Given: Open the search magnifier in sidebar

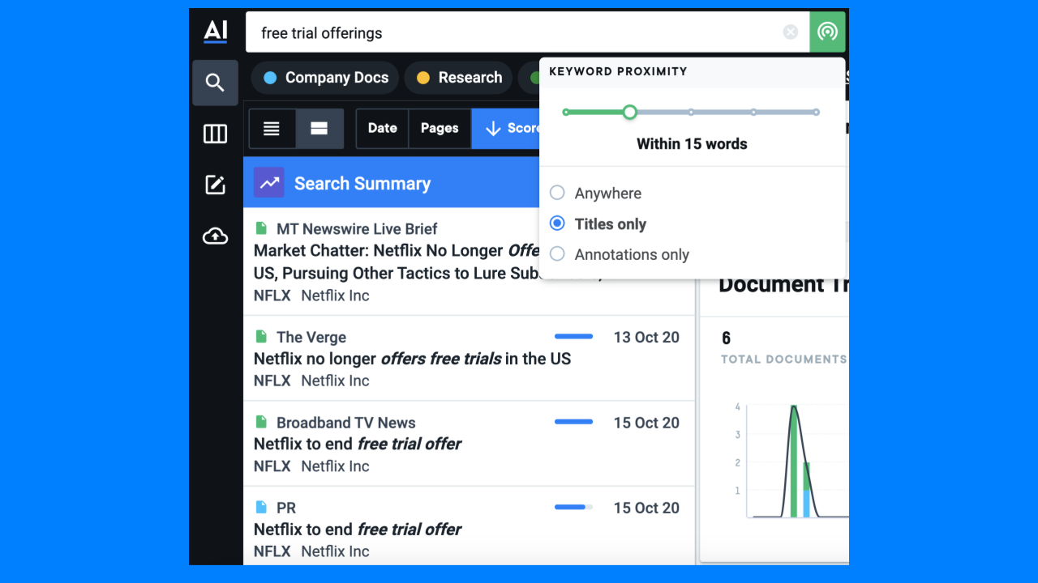Looking at the screenshot, I should coord(215,83).
